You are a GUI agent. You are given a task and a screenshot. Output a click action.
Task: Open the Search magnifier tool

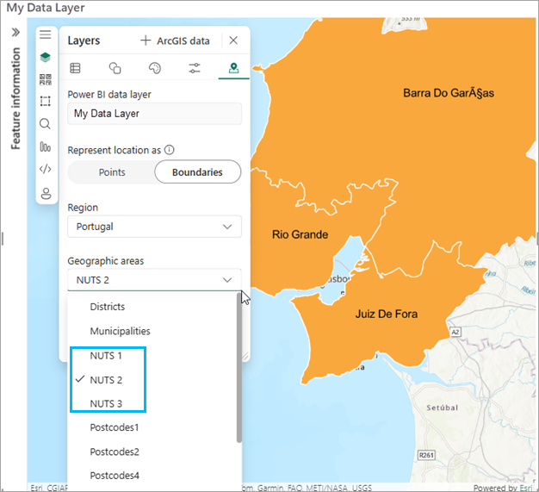(x=45, y=123)
